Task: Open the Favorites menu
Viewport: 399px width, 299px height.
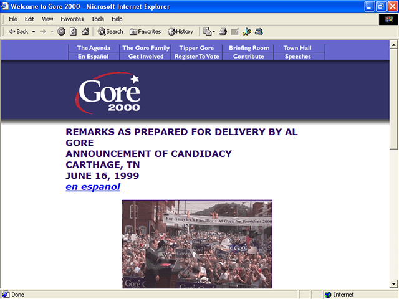Action: 72,19
